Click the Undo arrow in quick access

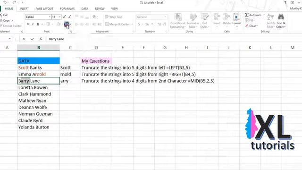[5, 2]
